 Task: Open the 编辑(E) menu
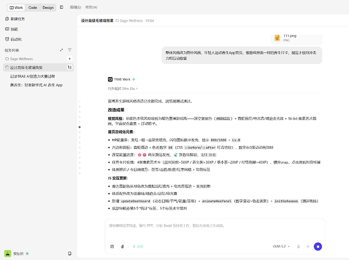[x=75, y=7]
